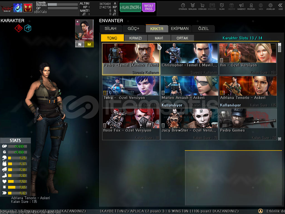Click the boot stat icon

(4, 176)
